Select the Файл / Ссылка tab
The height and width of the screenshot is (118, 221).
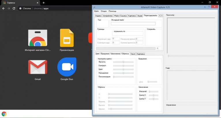click(120, 16)
